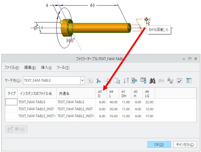
Task: Click the add table columns icon
Action: pyautogui.click(x=143, y=80)
